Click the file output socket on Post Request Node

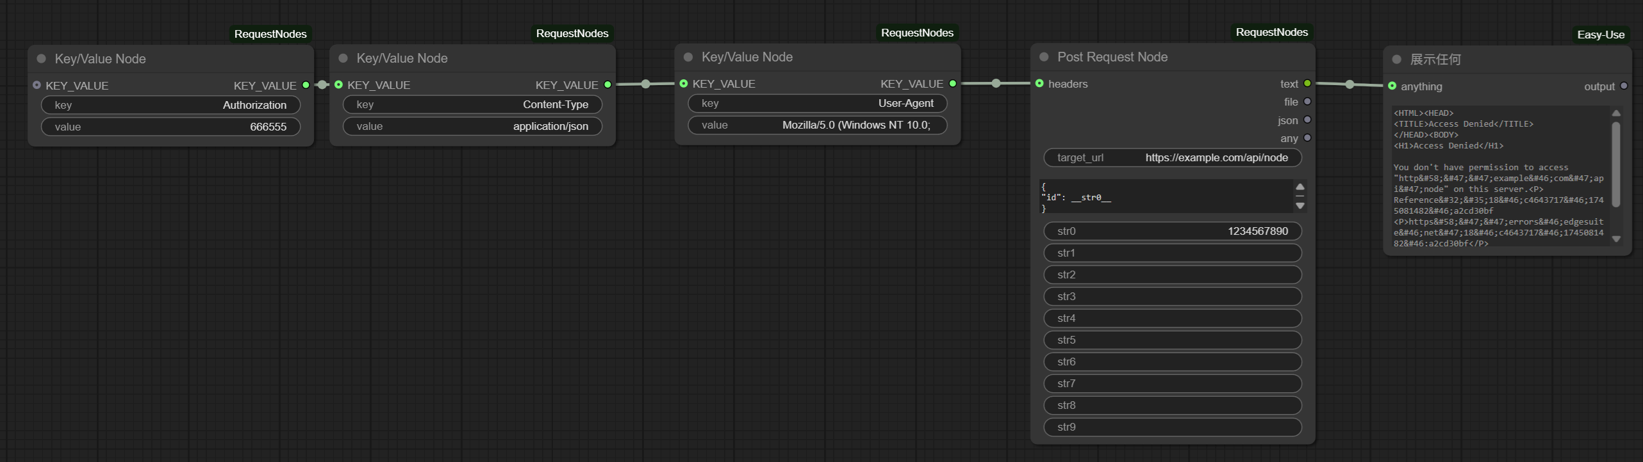1307,101
